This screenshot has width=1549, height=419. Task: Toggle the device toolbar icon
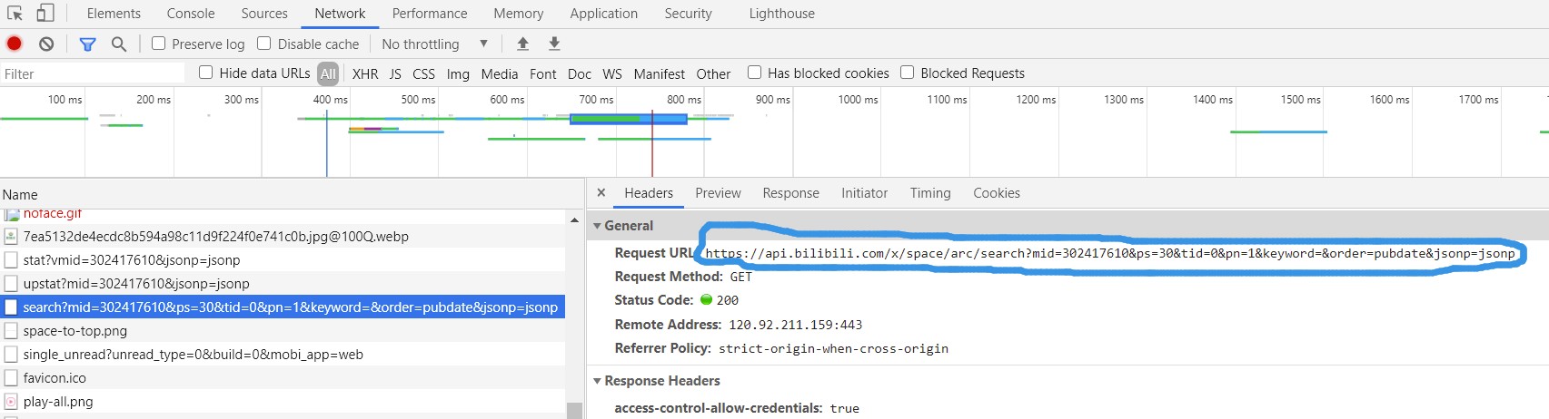[x=45, y=13]
